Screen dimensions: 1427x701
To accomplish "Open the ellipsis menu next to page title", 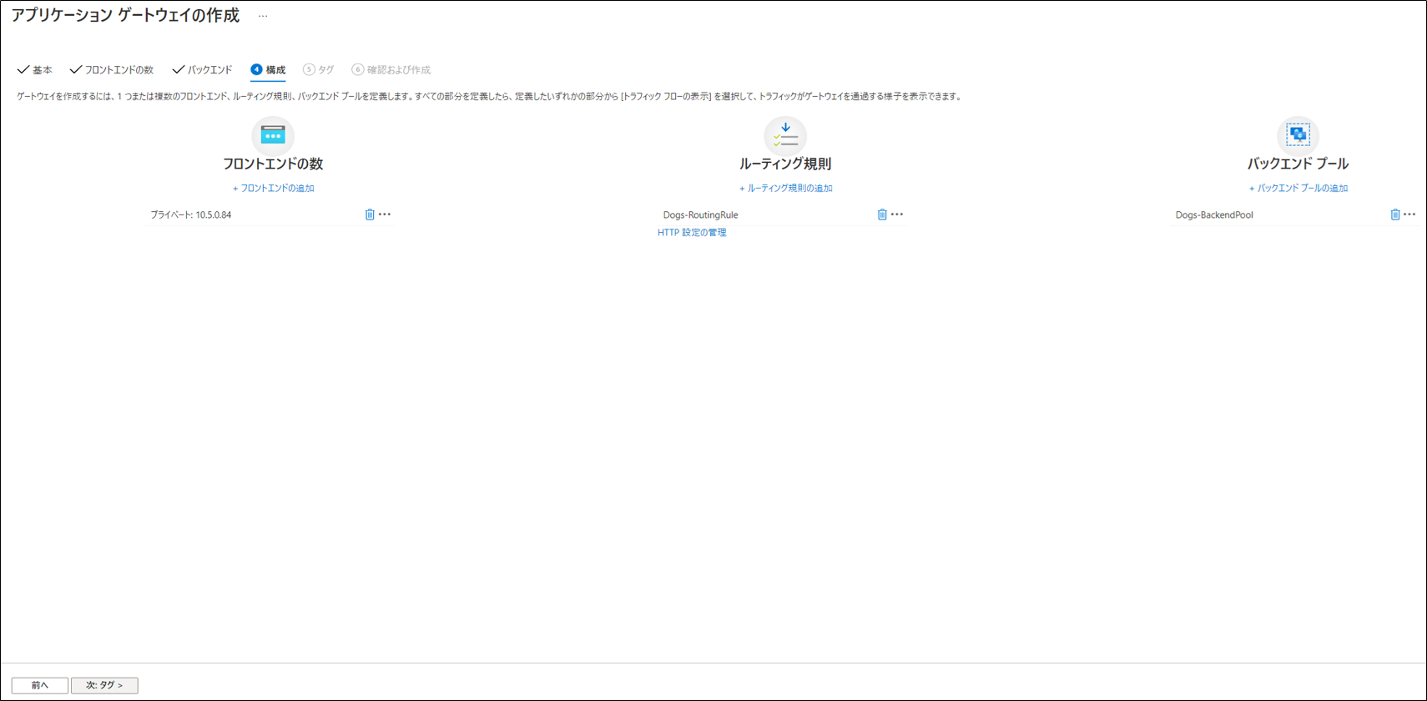I will pos(263,16).
